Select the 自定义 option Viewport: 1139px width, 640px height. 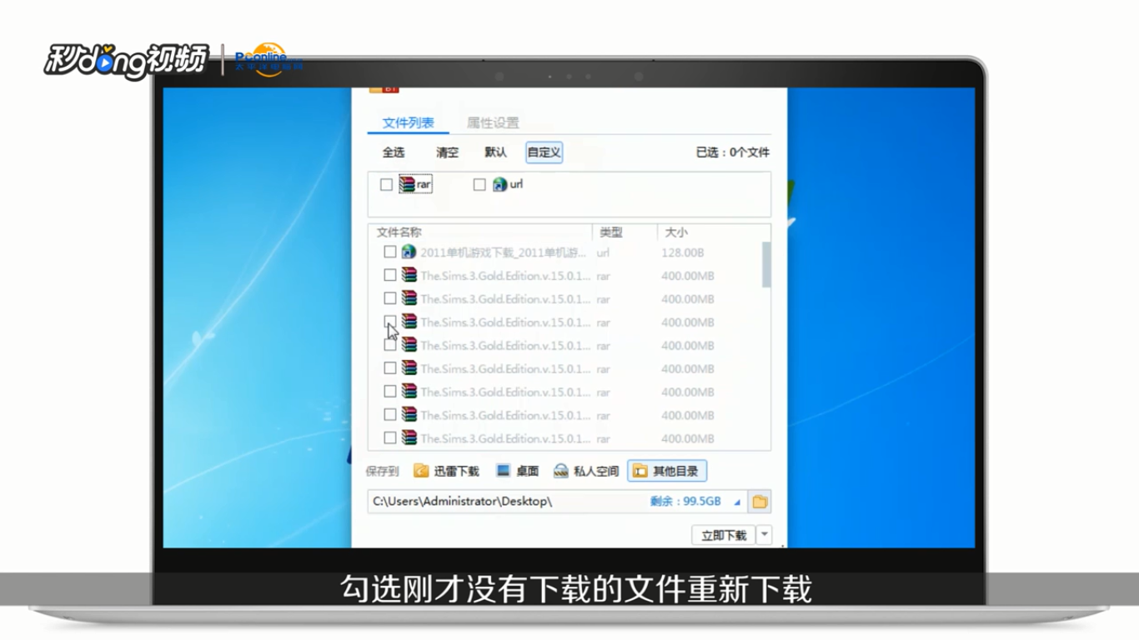tap(544, 152)
